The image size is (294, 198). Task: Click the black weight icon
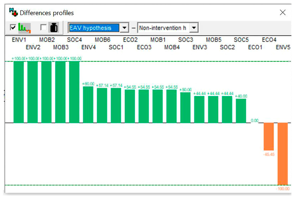click(x=54, y=28)
